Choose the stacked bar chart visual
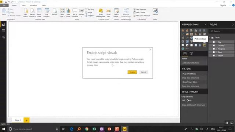235x132 pixels. [x=183, y=30]
